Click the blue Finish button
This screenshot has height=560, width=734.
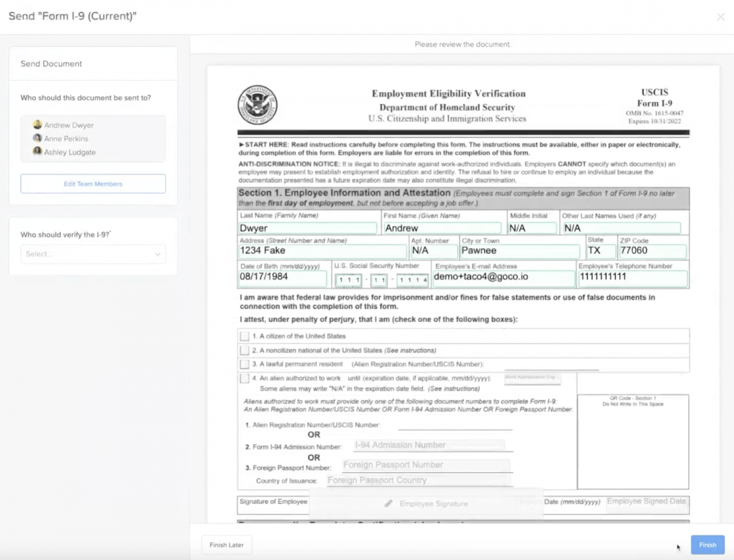click(707, 545)
